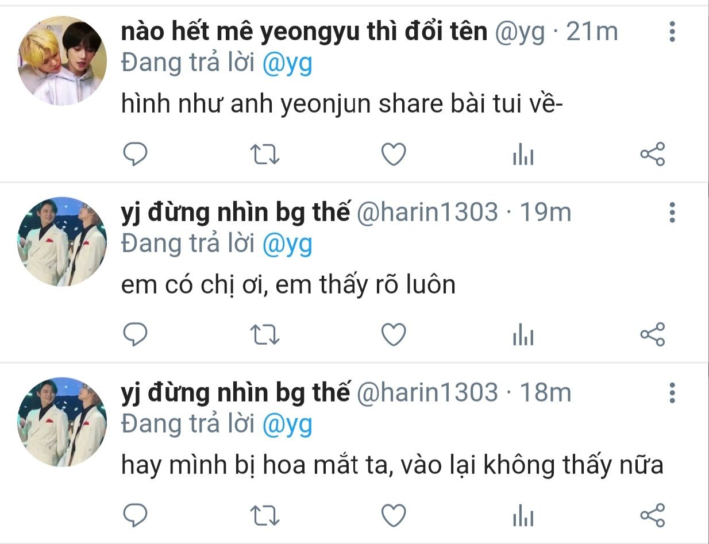View analytics for the 21m tweet
The height and width of the screenshot is (544, 709).
coord(523,155)
